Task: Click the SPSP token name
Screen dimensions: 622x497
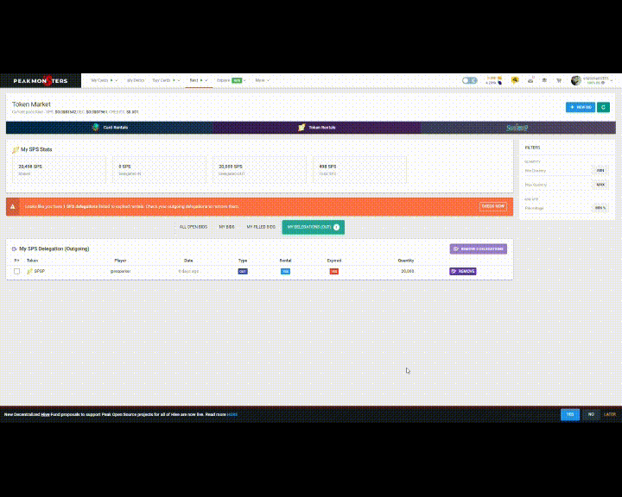Action: [39, 272]
